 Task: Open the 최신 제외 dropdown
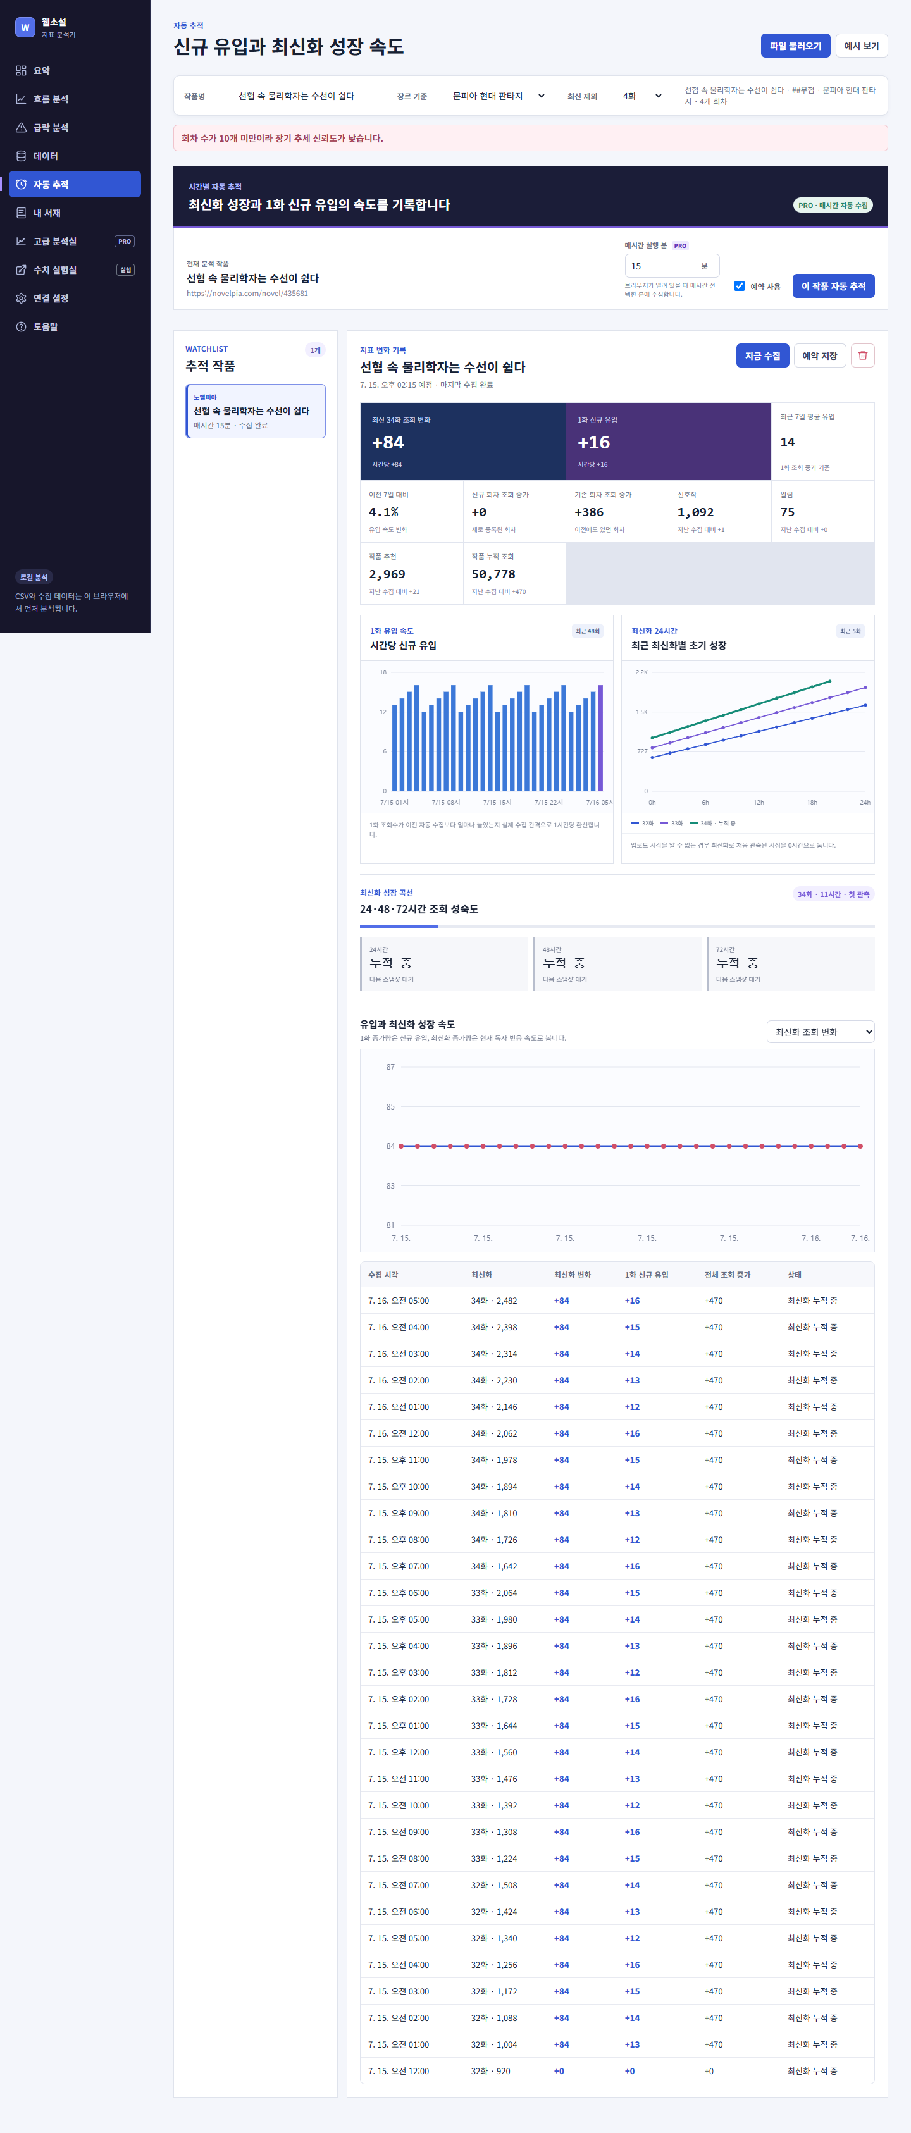pos(641,96)
